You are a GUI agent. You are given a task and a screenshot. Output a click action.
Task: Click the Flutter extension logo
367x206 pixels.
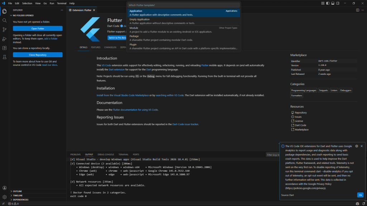90,29
